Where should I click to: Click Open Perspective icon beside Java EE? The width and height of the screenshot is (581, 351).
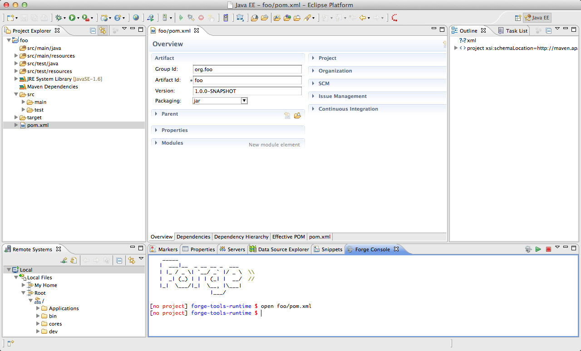tap(518, 18)
